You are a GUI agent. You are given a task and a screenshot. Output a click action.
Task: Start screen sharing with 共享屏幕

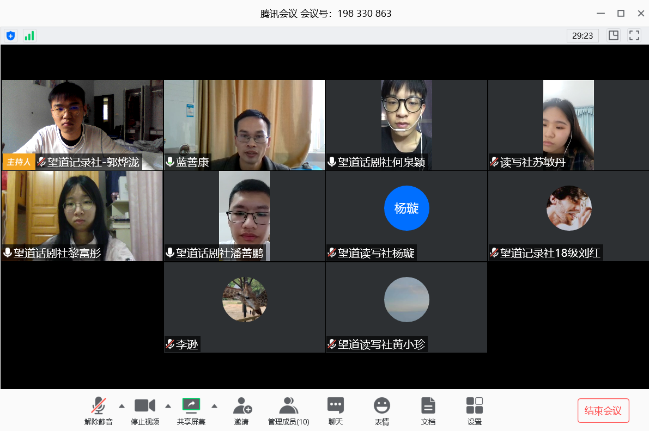pyautogui.click(x=191, y=411)
